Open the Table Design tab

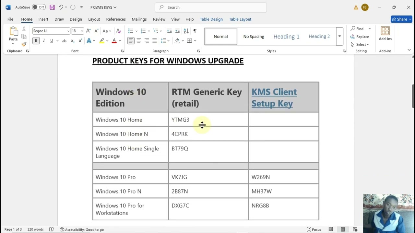tap(211, 19)
